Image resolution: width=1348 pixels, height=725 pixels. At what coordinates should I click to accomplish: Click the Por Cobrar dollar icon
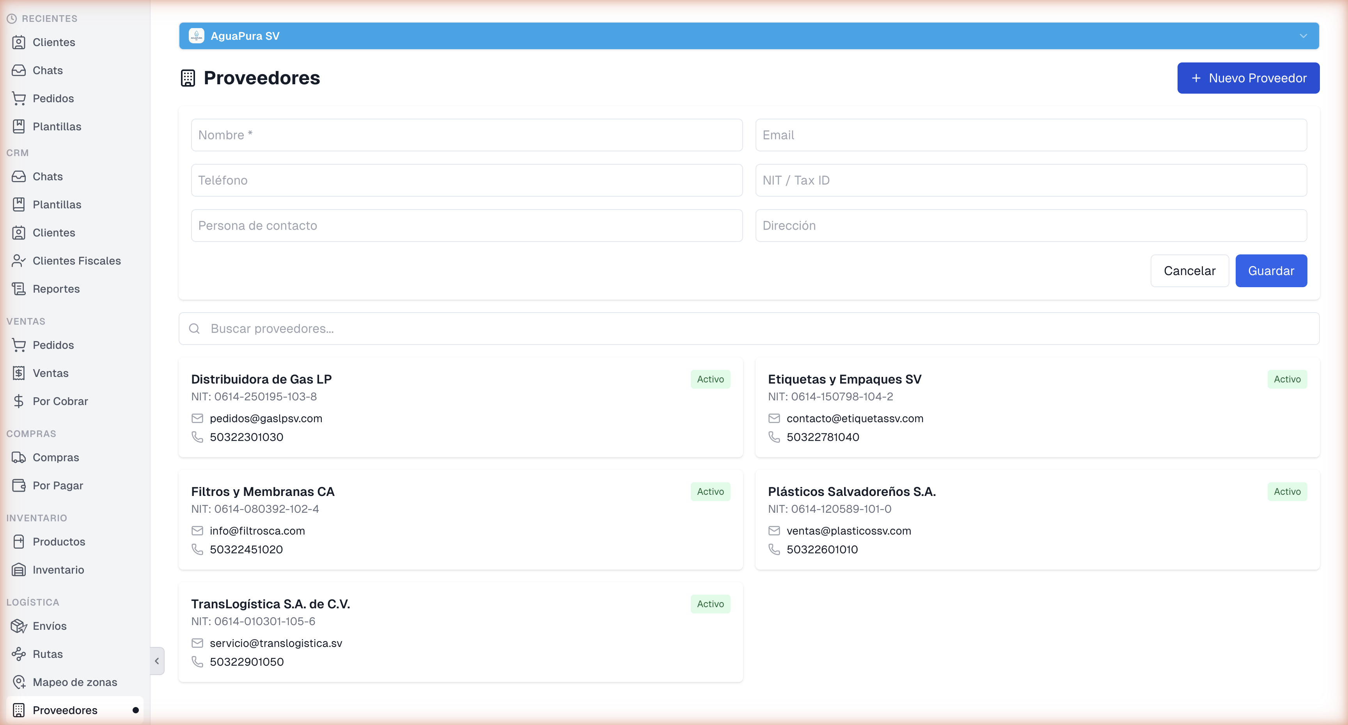[19, 401]
